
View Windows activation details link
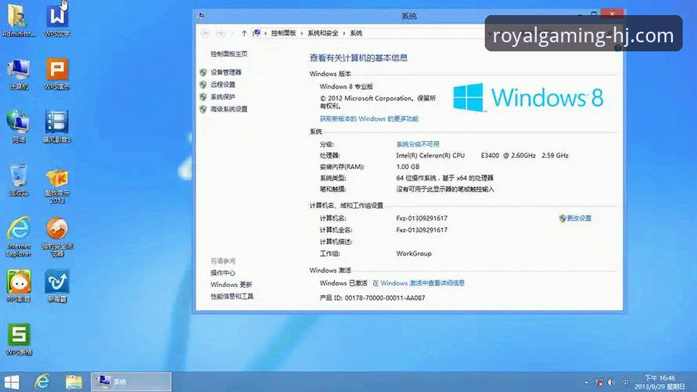point(418,283)
